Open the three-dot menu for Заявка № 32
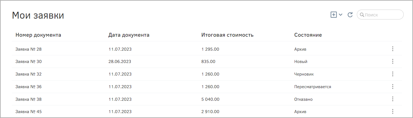This screenshot has height=118, width=413. [x=393, y=74]
